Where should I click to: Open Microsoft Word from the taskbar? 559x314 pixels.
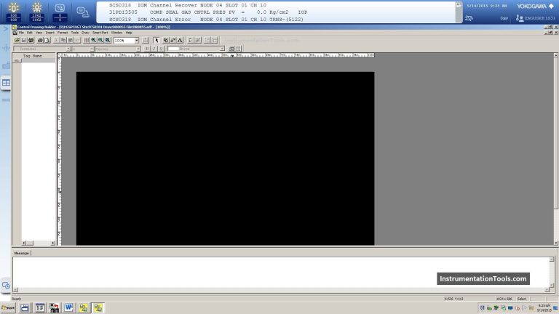(x=69, y=307)
